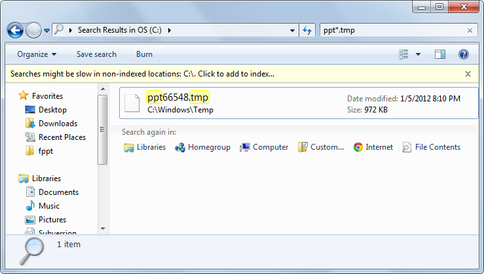Click the size value 972 KB
The height and width of the screenshot is (274, 484).
tap(376, 110)
